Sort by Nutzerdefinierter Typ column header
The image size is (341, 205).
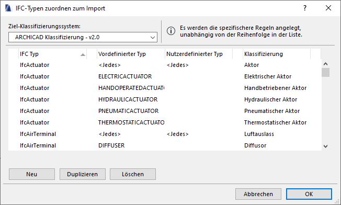[x=199, y=54]
